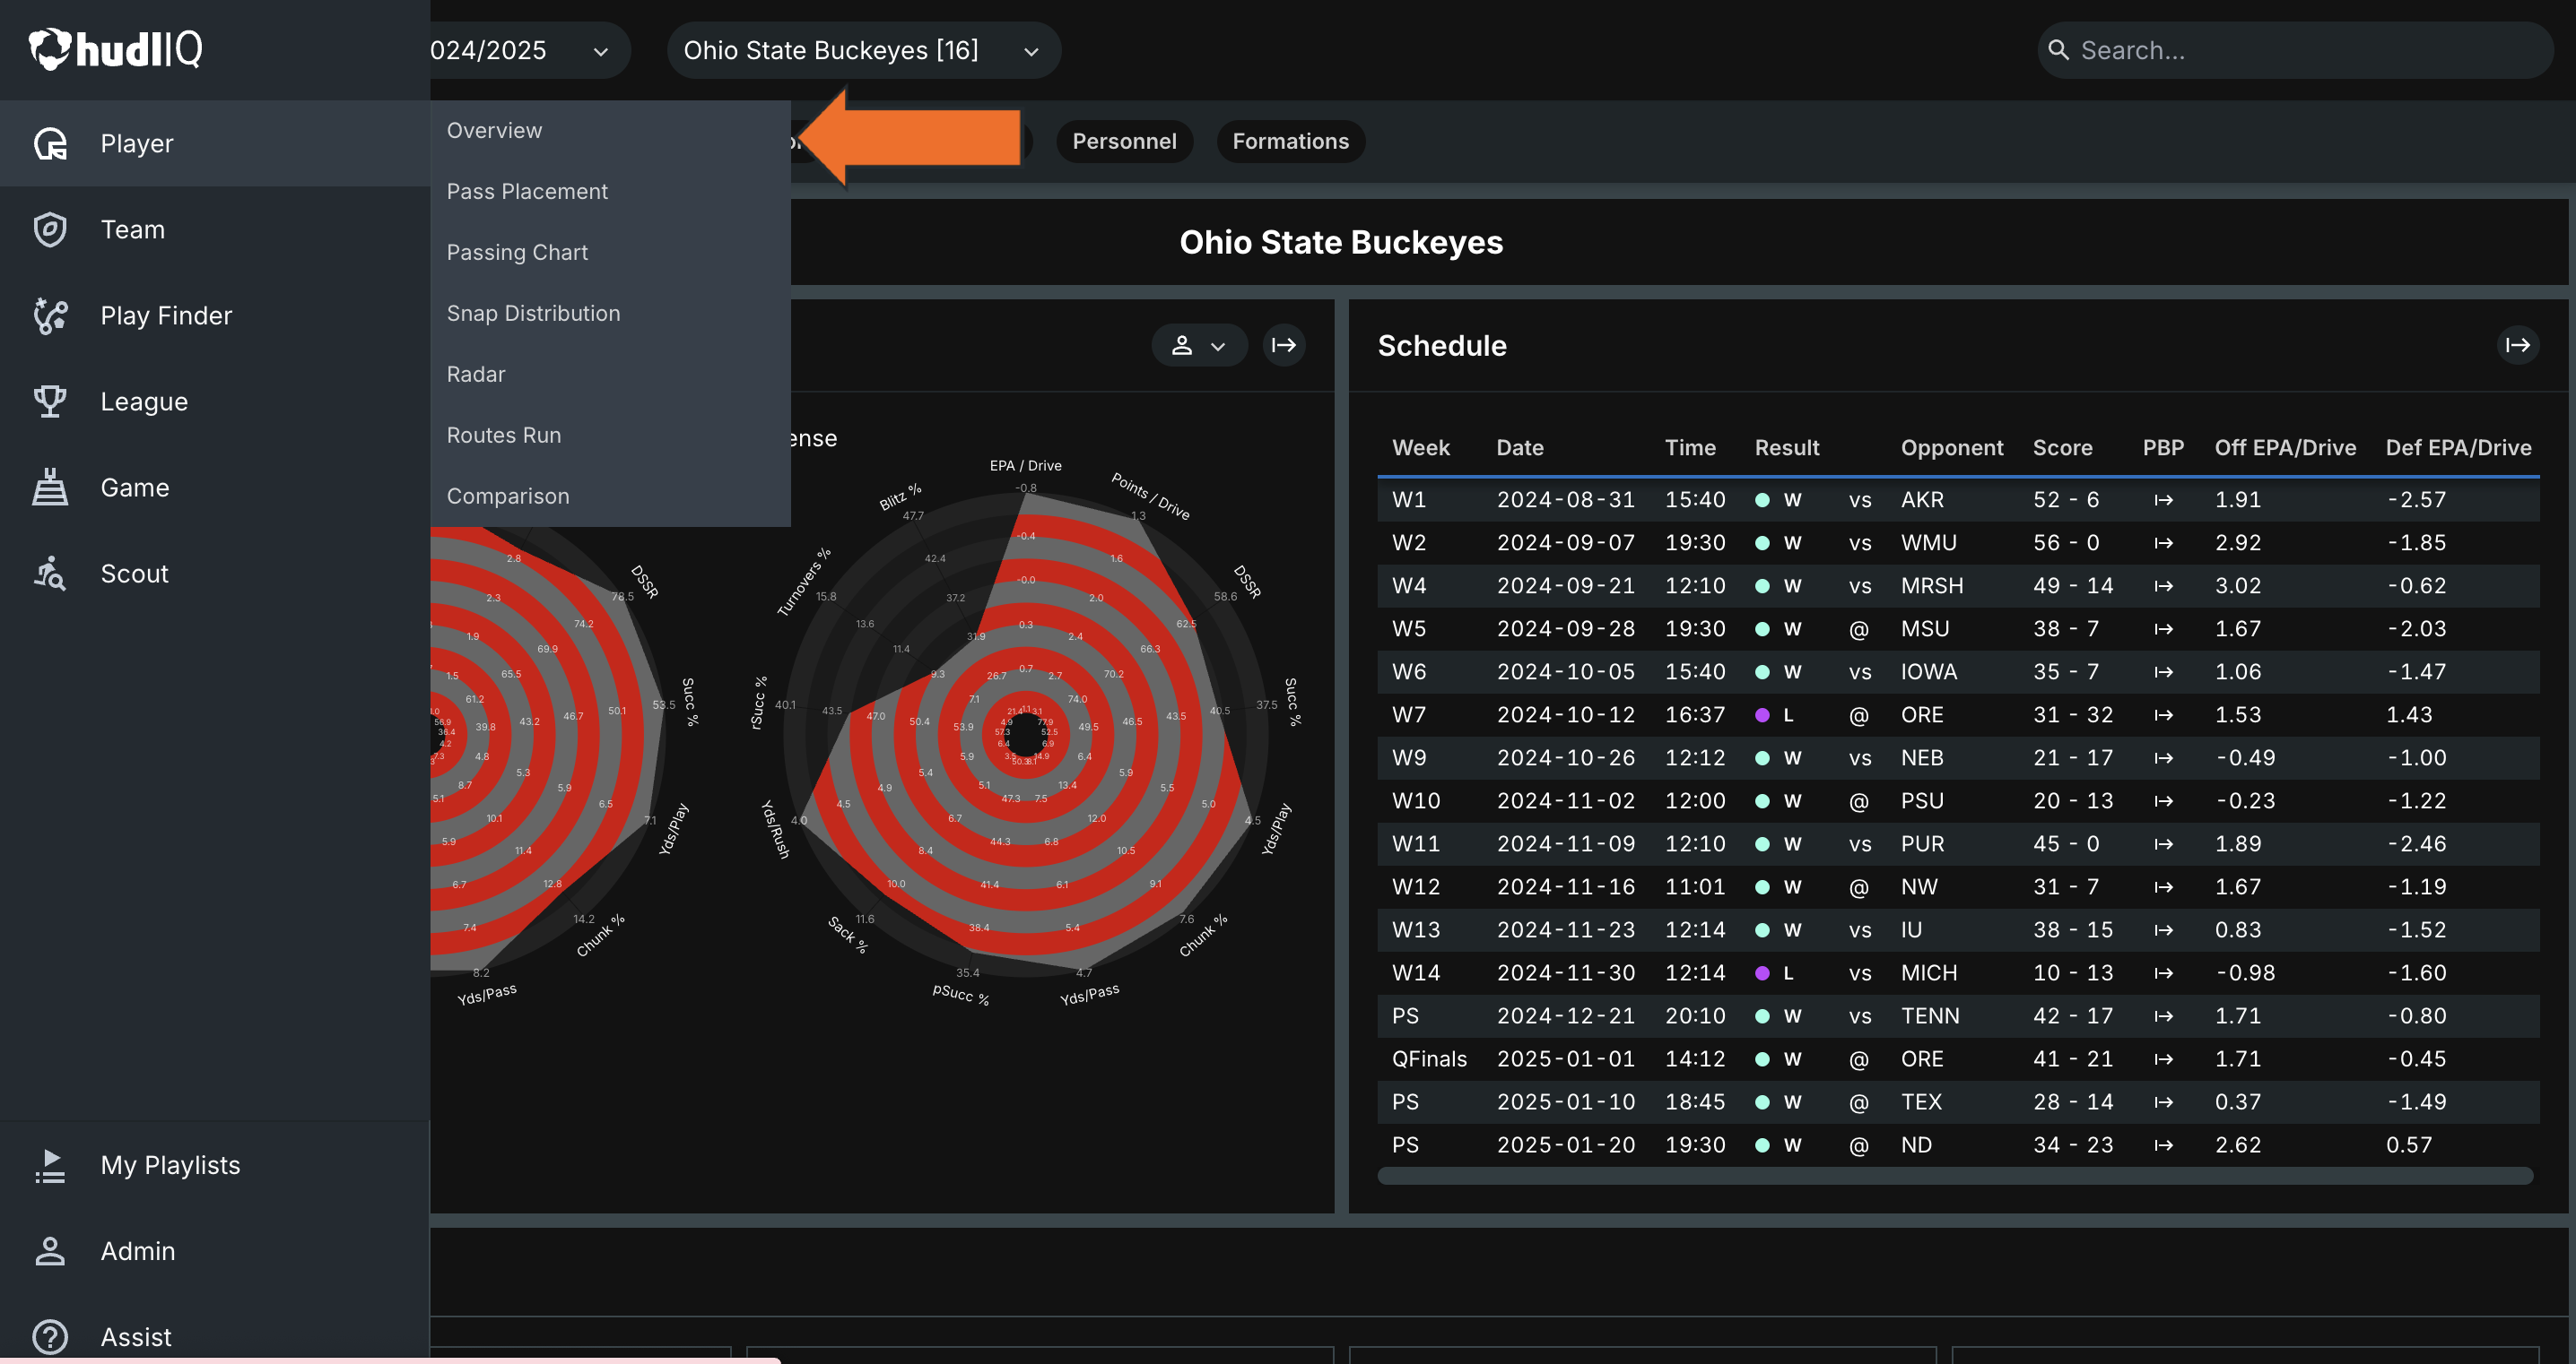Sort by Off EPA/Drive column header
The width and height of the screenshot is (2576, 1364).
pos(2285,448)
